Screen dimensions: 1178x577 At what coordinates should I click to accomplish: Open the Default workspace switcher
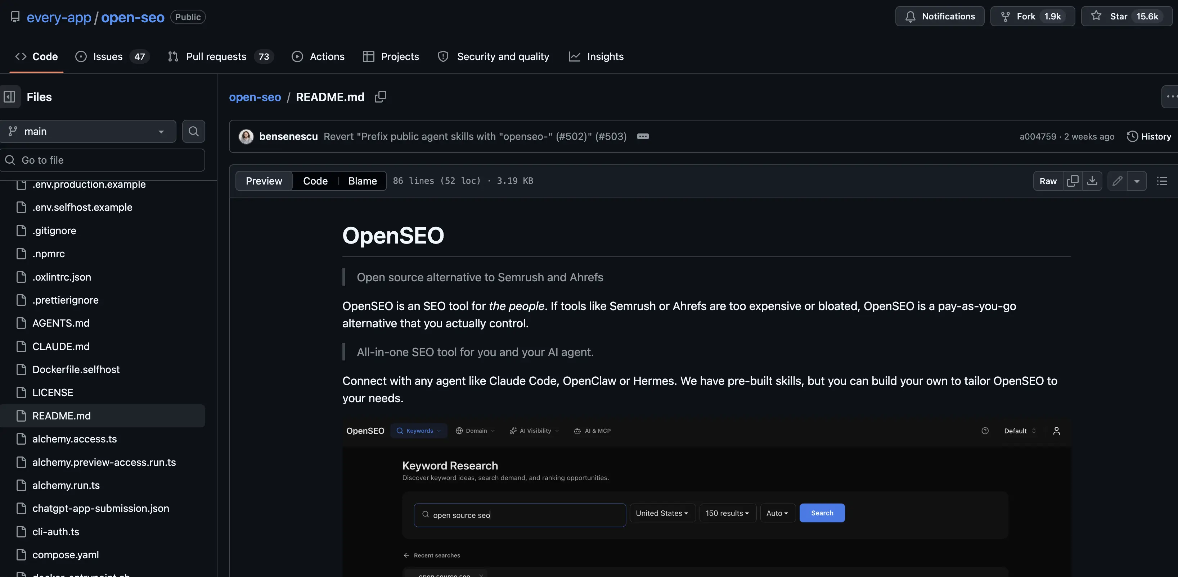pyautogui.click(x=1020, y=431)
